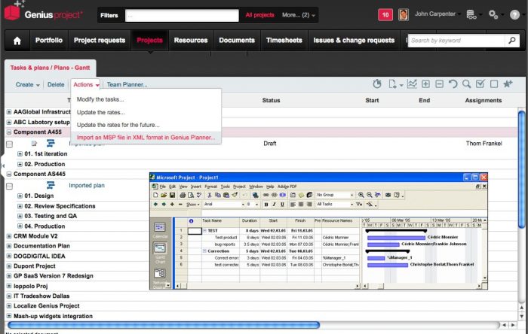The height and width of the screenshot is (334, 528).
Task: Click the search magnifier button in header
Action: coord(512,41)
